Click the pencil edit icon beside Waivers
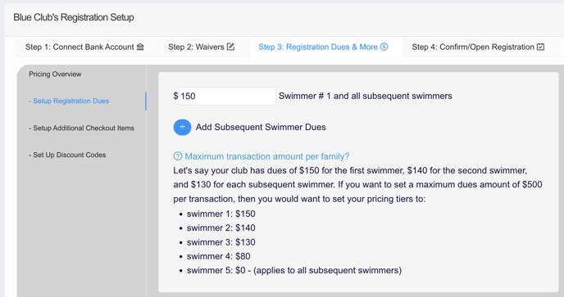Viewport: 564px width, 297px height. [230, 47]
